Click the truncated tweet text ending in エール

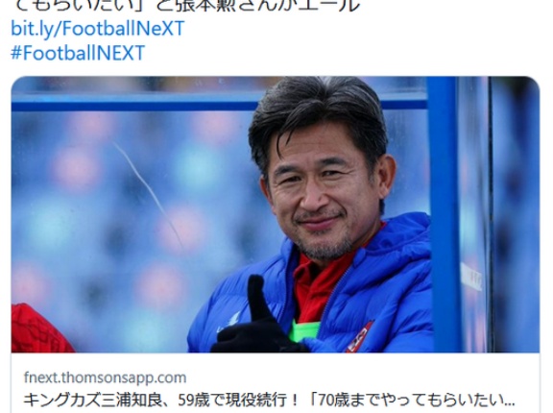pyautogui.click(x=187, y=6)
